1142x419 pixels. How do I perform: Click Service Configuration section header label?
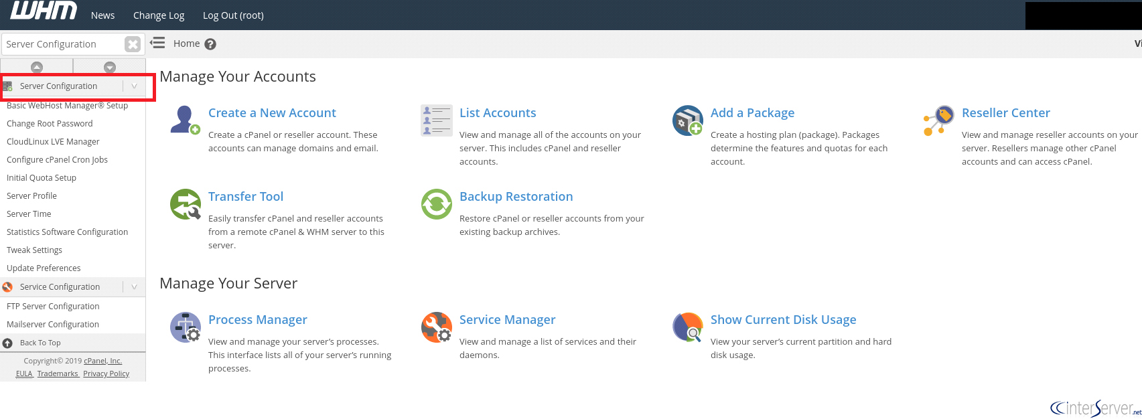(60, 287)
